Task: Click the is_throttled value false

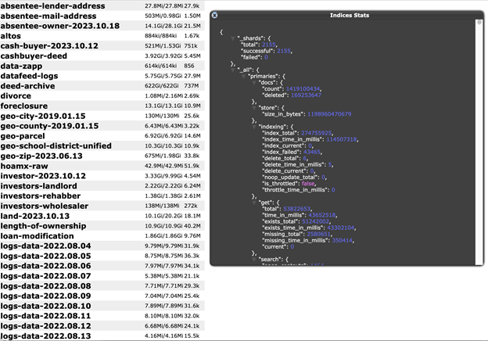Action: point(308,184)
